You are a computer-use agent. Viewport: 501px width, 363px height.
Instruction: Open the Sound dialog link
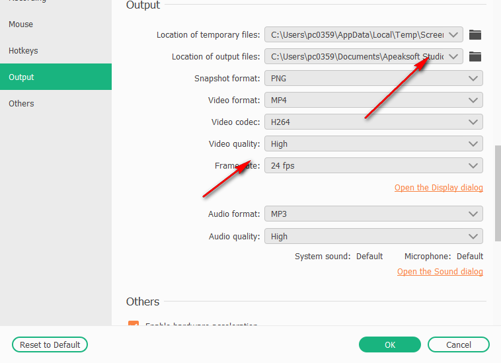pyautogui.click(x=440, y=272)
